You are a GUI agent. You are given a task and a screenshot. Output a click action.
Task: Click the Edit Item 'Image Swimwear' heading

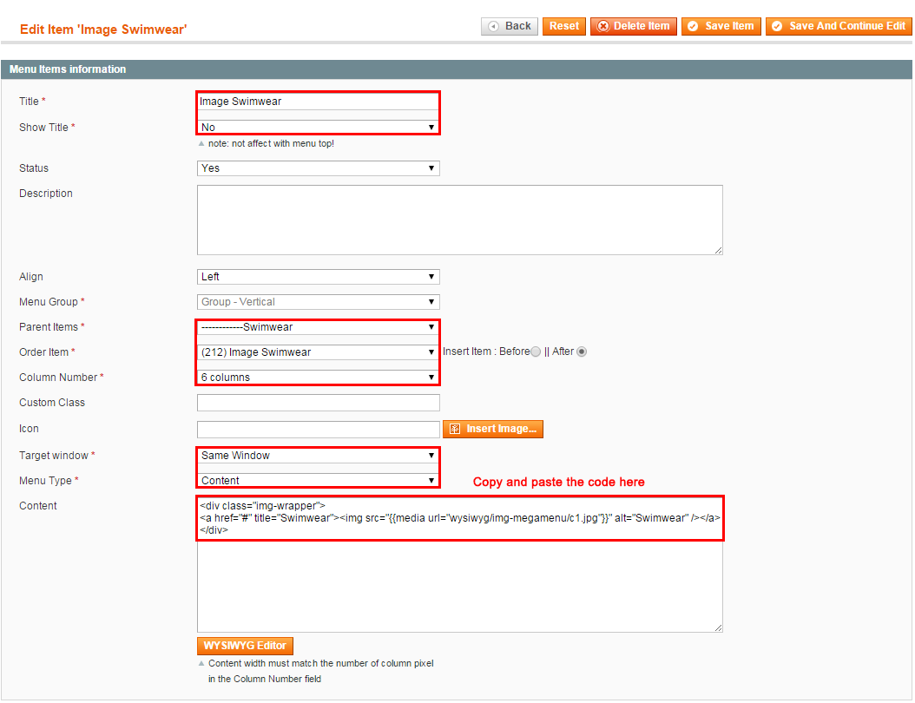(103, 30)
